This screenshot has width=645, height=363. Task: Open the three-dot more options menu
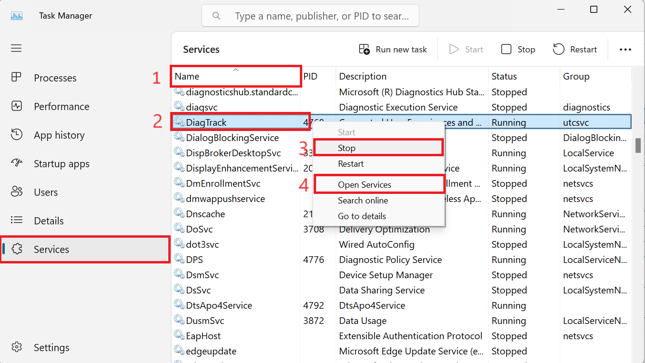[x=625, y=50]
